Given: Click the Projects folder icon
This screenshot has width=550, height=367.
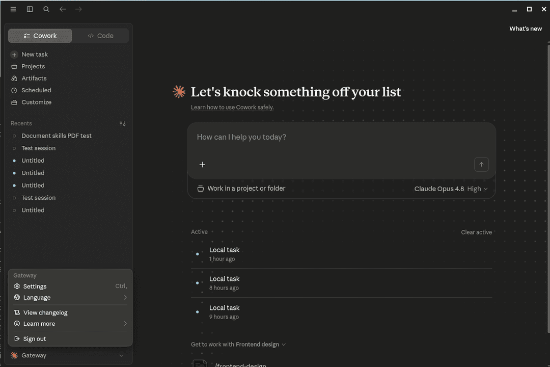Looking at the screenshot, I should (14, 66).
